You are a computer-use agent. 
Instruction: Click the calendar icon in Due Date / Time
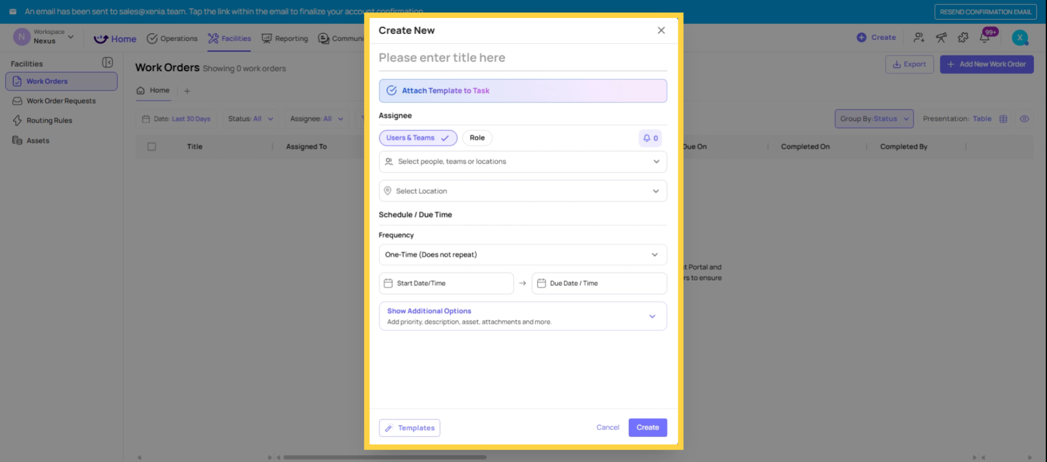point(541,283)
